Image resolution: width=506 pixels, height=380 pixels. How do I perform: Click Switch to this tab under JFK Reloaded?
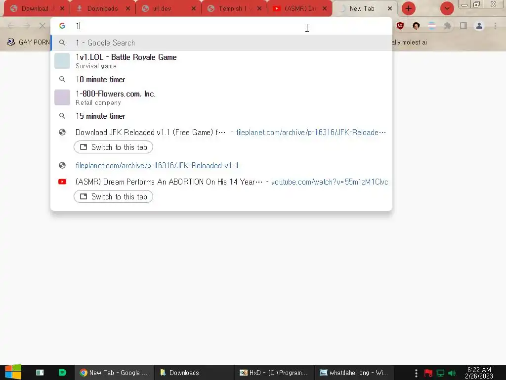(x=113, y=147)
